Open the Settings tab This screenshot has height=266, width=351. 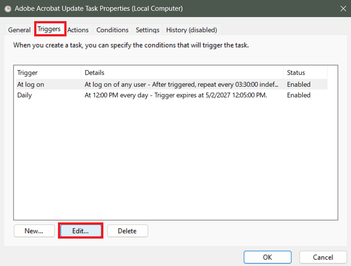pos(147,30)
